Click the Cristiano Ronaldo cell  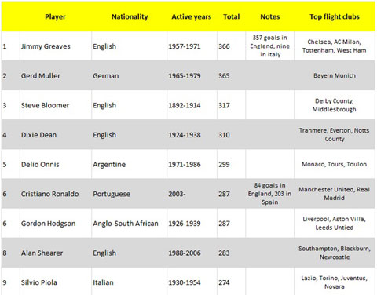click(56, 194)
